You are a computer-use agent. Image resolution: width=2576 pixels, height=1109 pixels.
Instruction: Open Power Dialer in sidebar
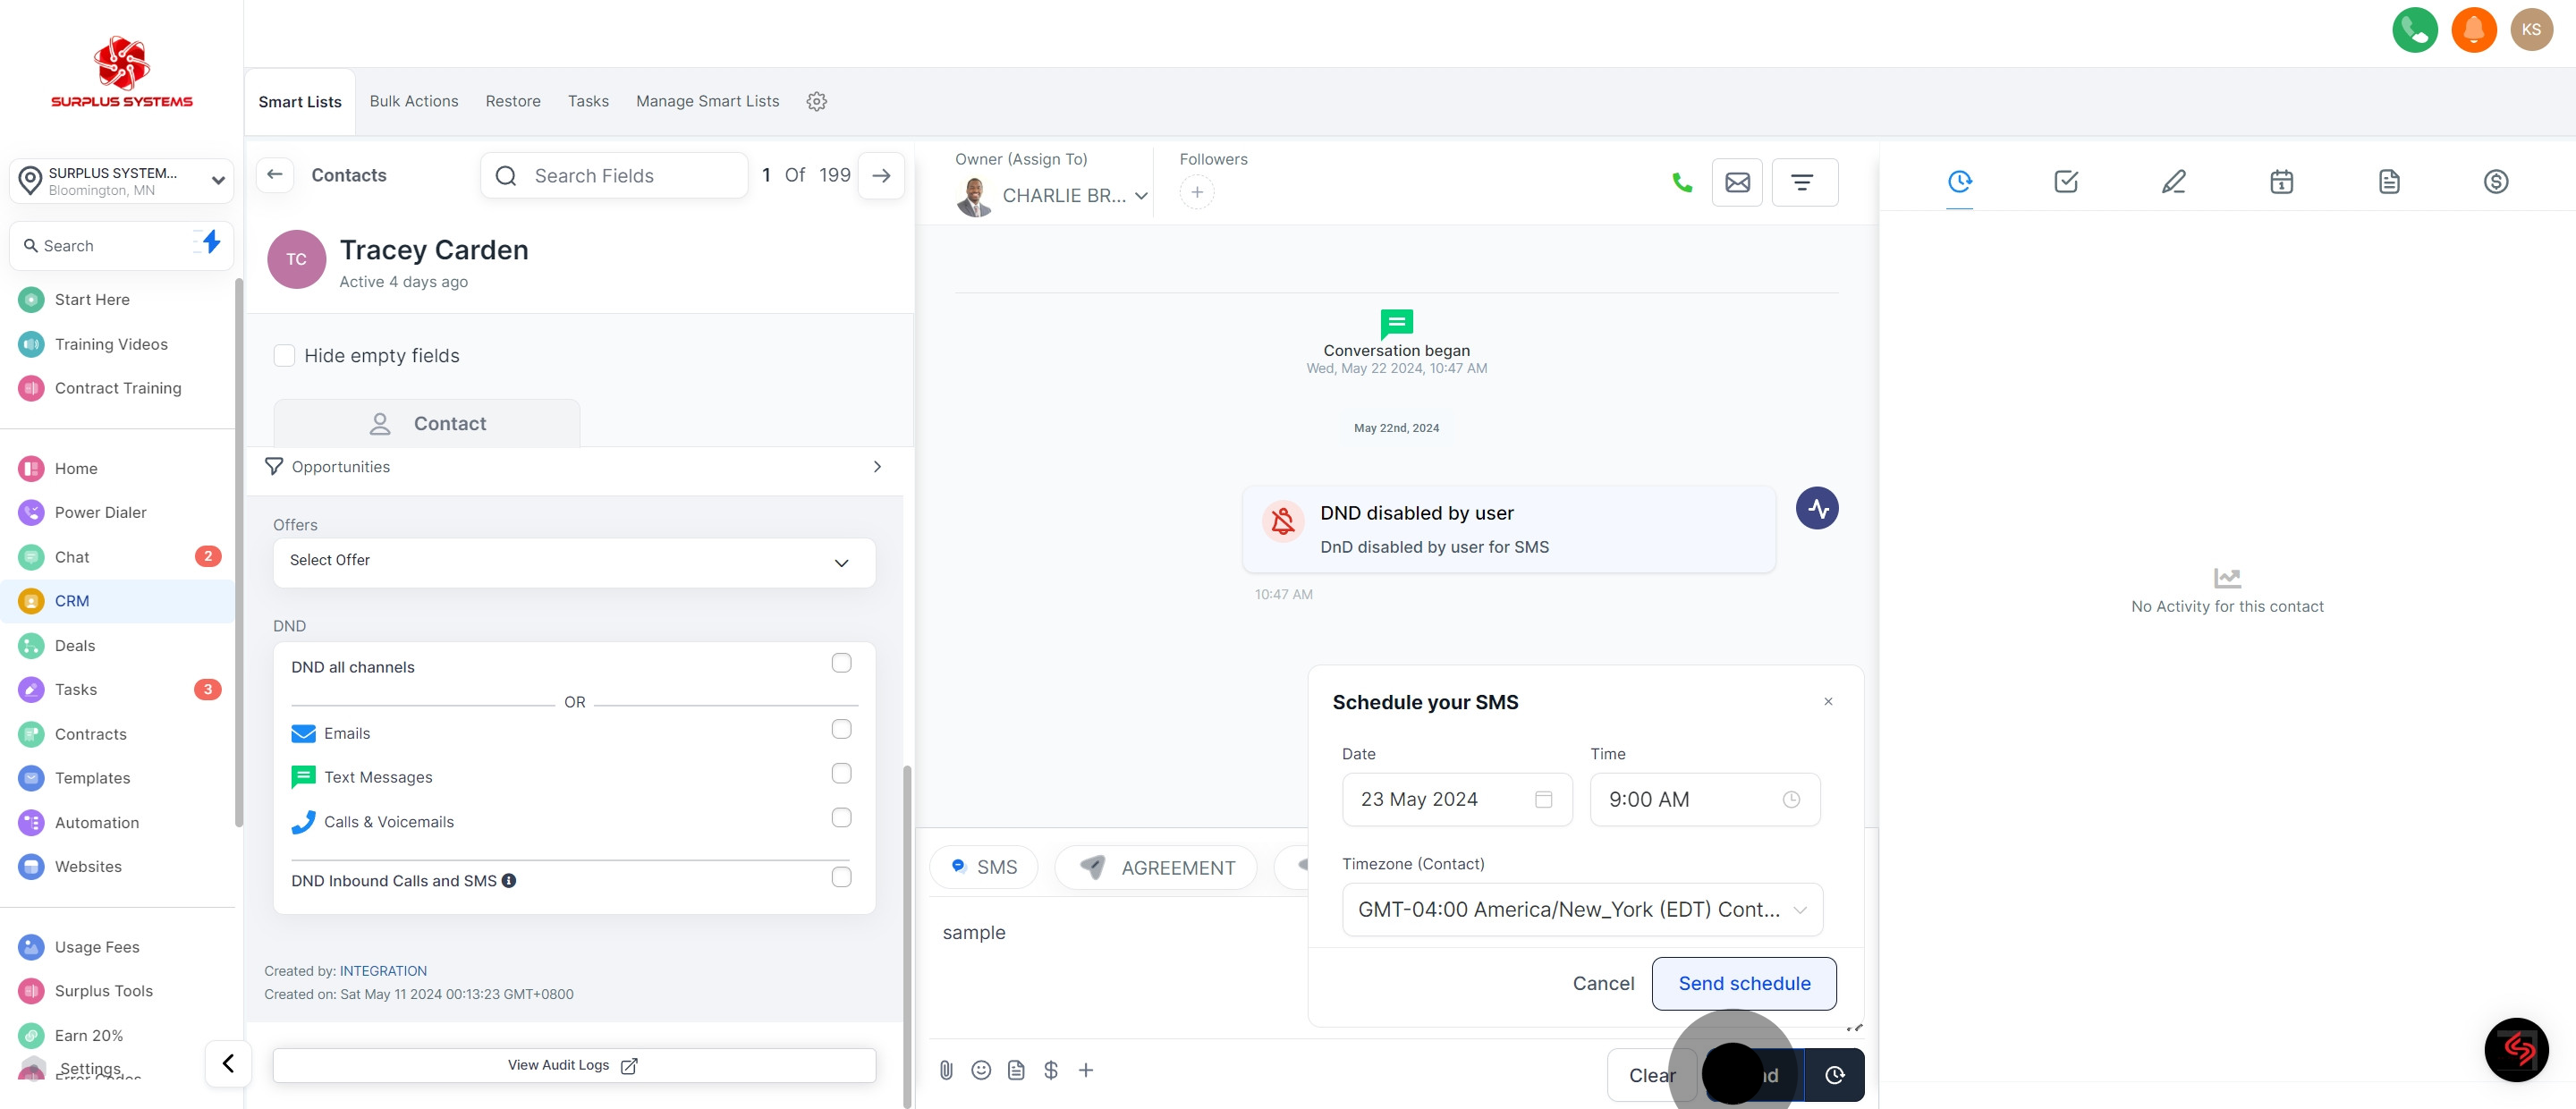tap(100, 513)
